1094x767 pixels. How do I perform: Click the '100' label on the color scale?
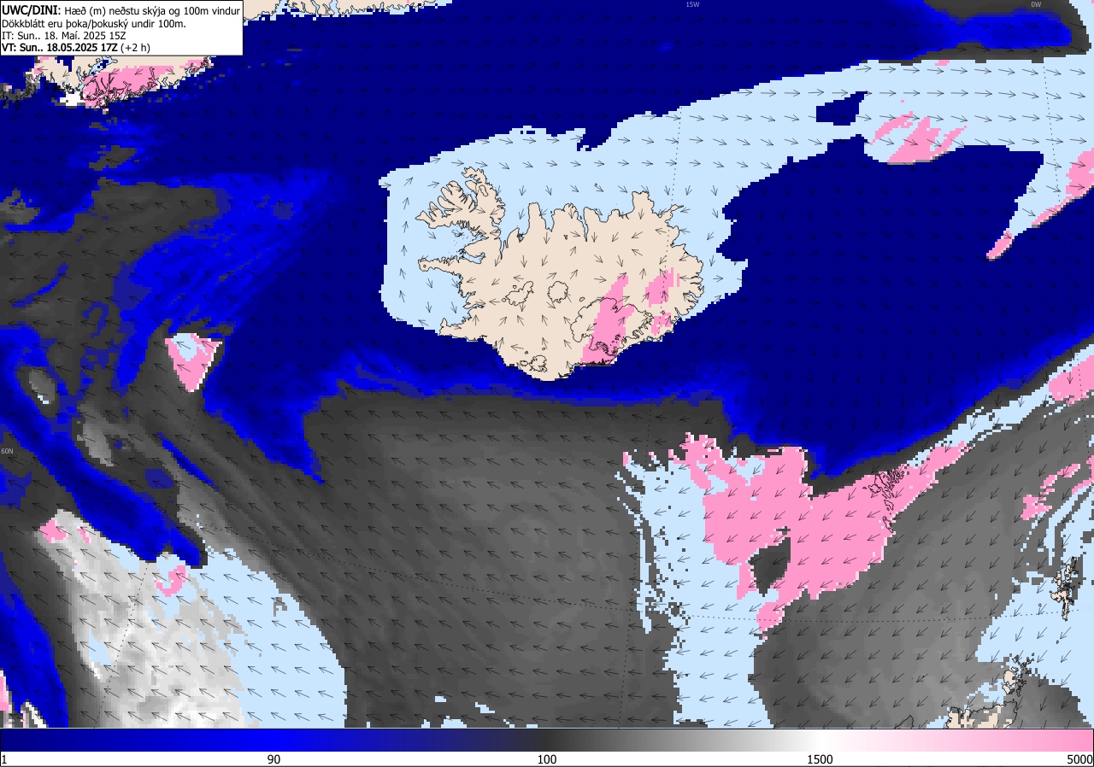[547, 759]
